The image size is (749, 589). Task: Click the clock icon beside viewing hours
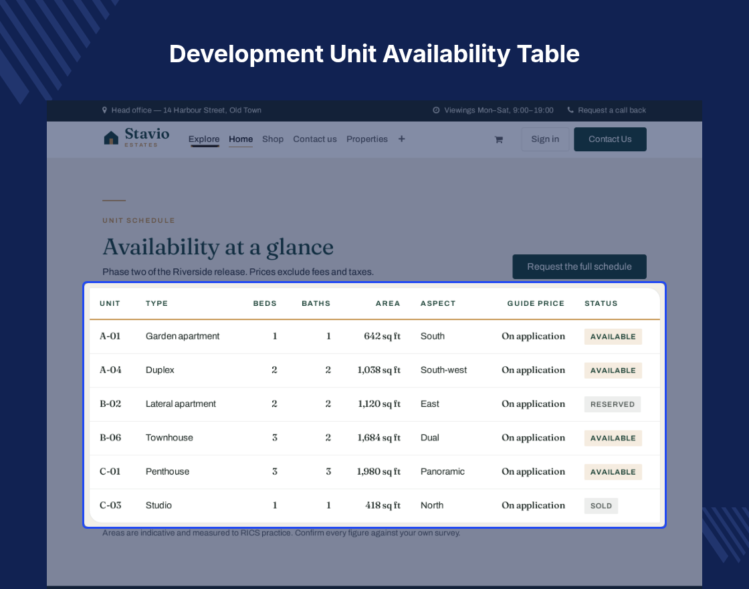click(436, 110)
